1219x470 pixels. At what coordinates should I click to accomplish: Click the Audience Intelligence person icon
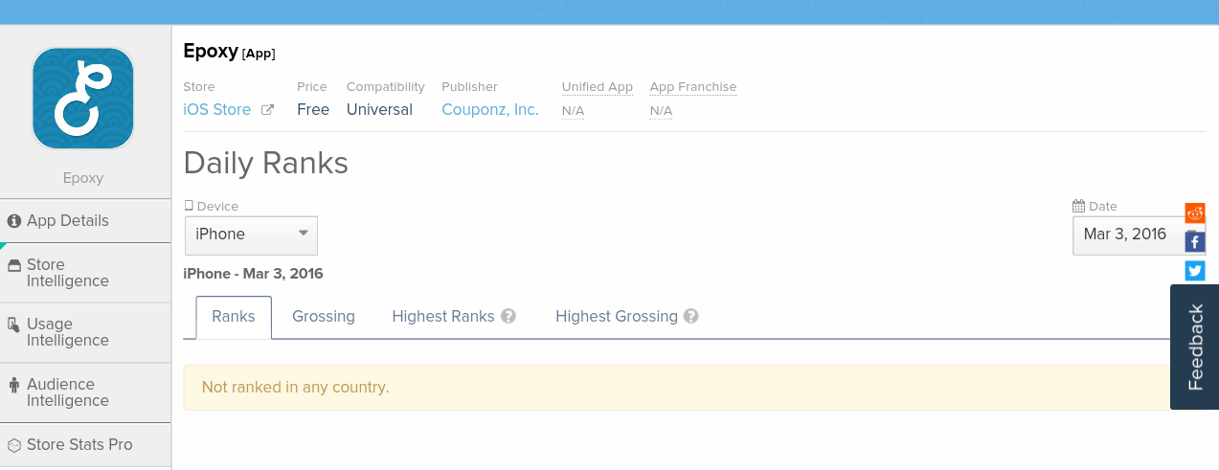[14, 385]
